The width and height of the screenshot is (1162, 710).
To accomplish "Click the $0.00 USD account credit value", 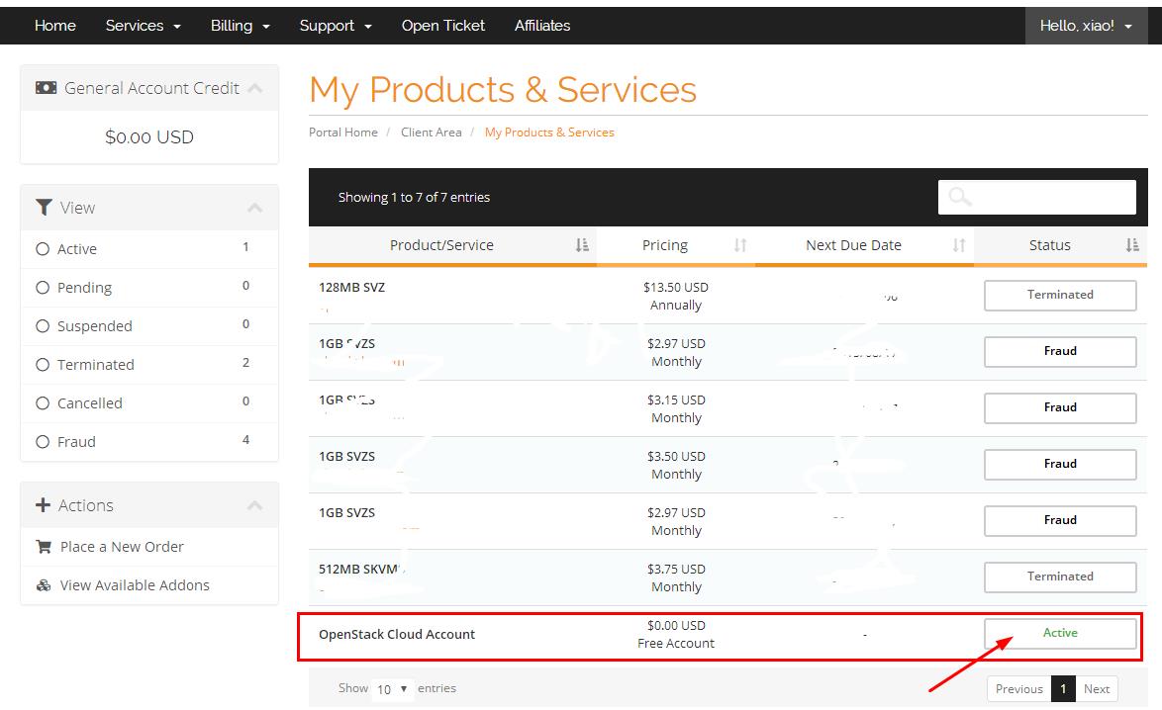I will (148, 137).
